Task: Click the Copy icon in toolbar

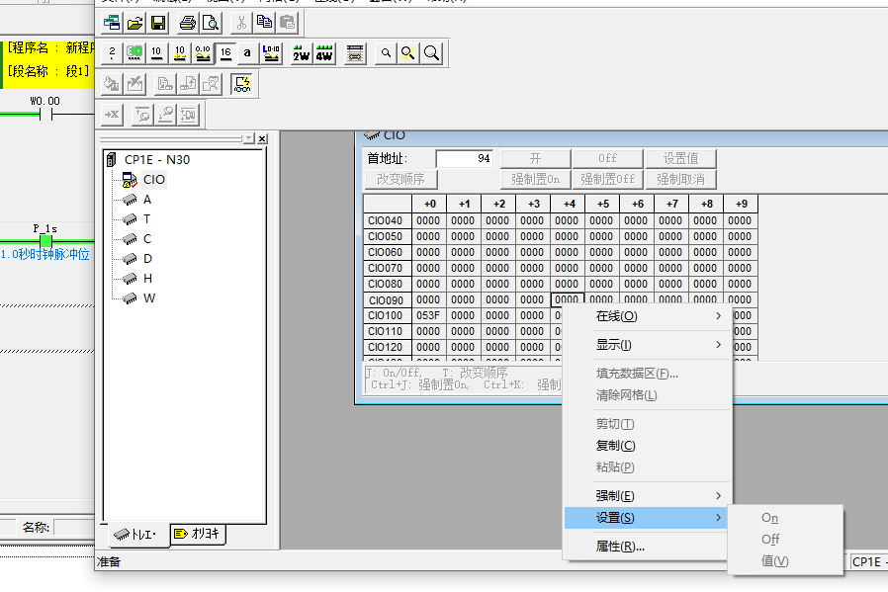Action: click(265, 23)
